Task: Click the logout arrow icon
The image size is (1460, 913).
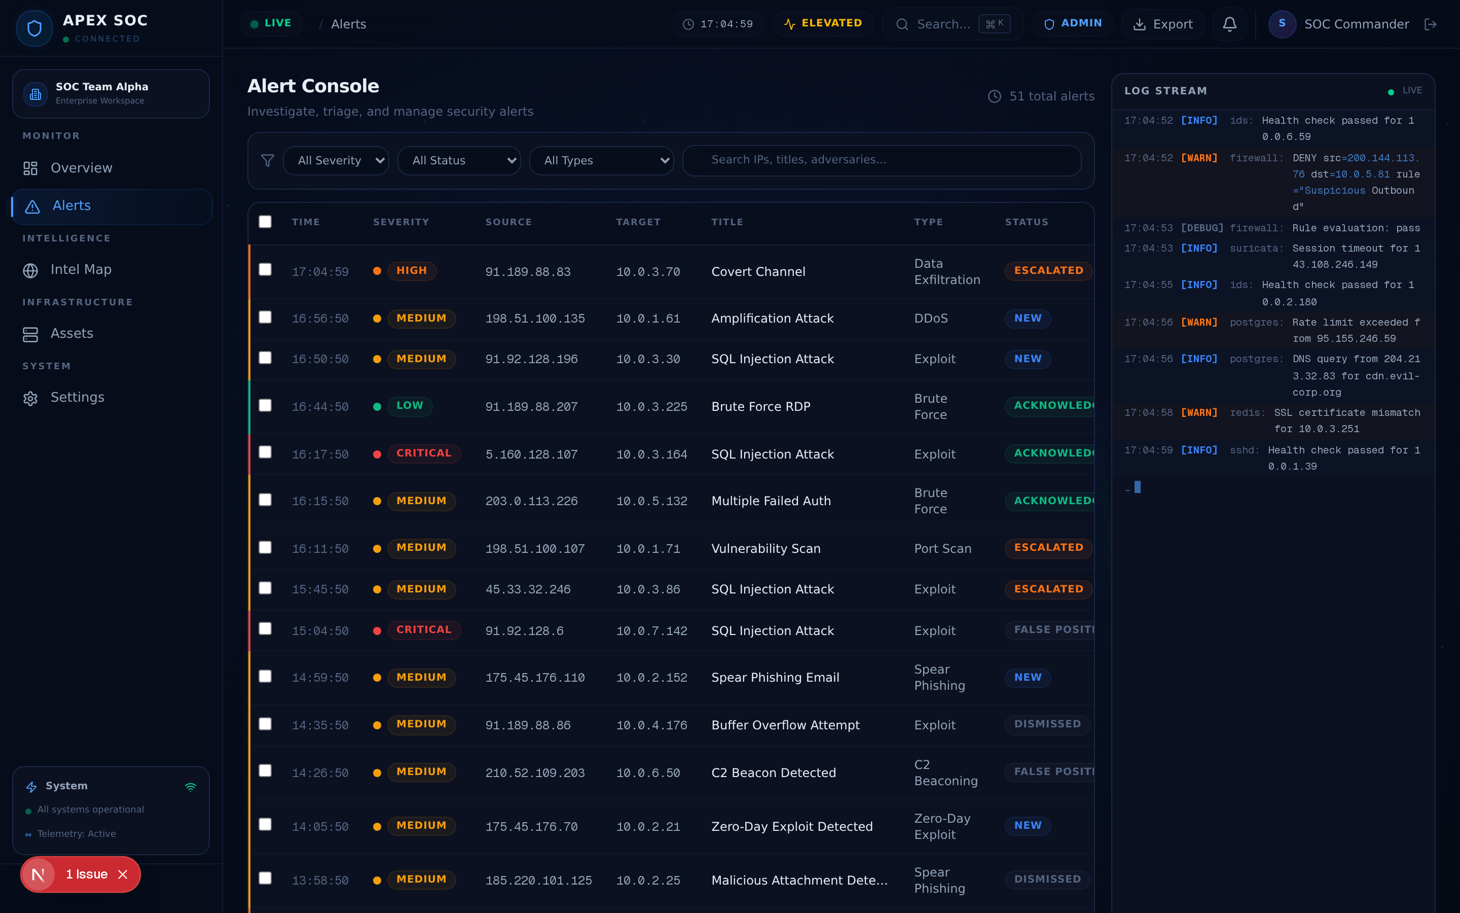Action: [1431, 24]
